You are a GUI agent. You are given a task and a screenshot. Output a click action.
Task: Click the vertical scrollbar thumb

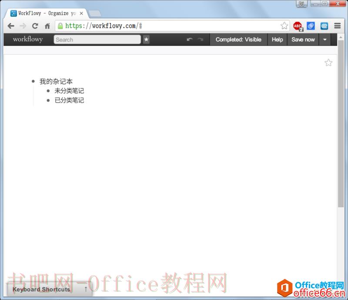341,123
